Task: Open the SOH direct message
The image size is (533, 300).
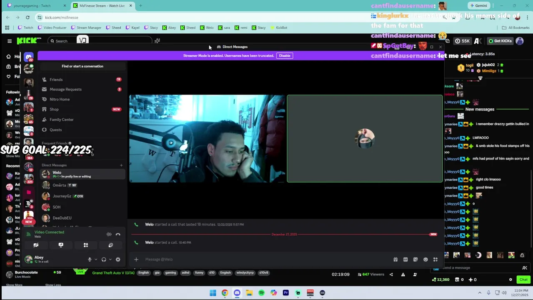Action: coord(82,207)
